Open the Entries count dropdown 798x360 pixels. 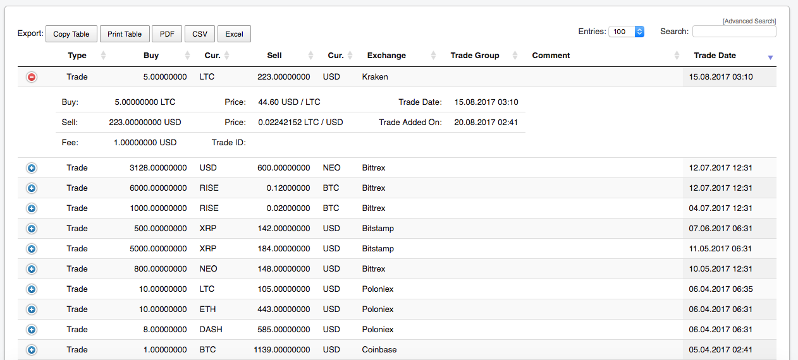pyautogui.click(x=626, y=32)
